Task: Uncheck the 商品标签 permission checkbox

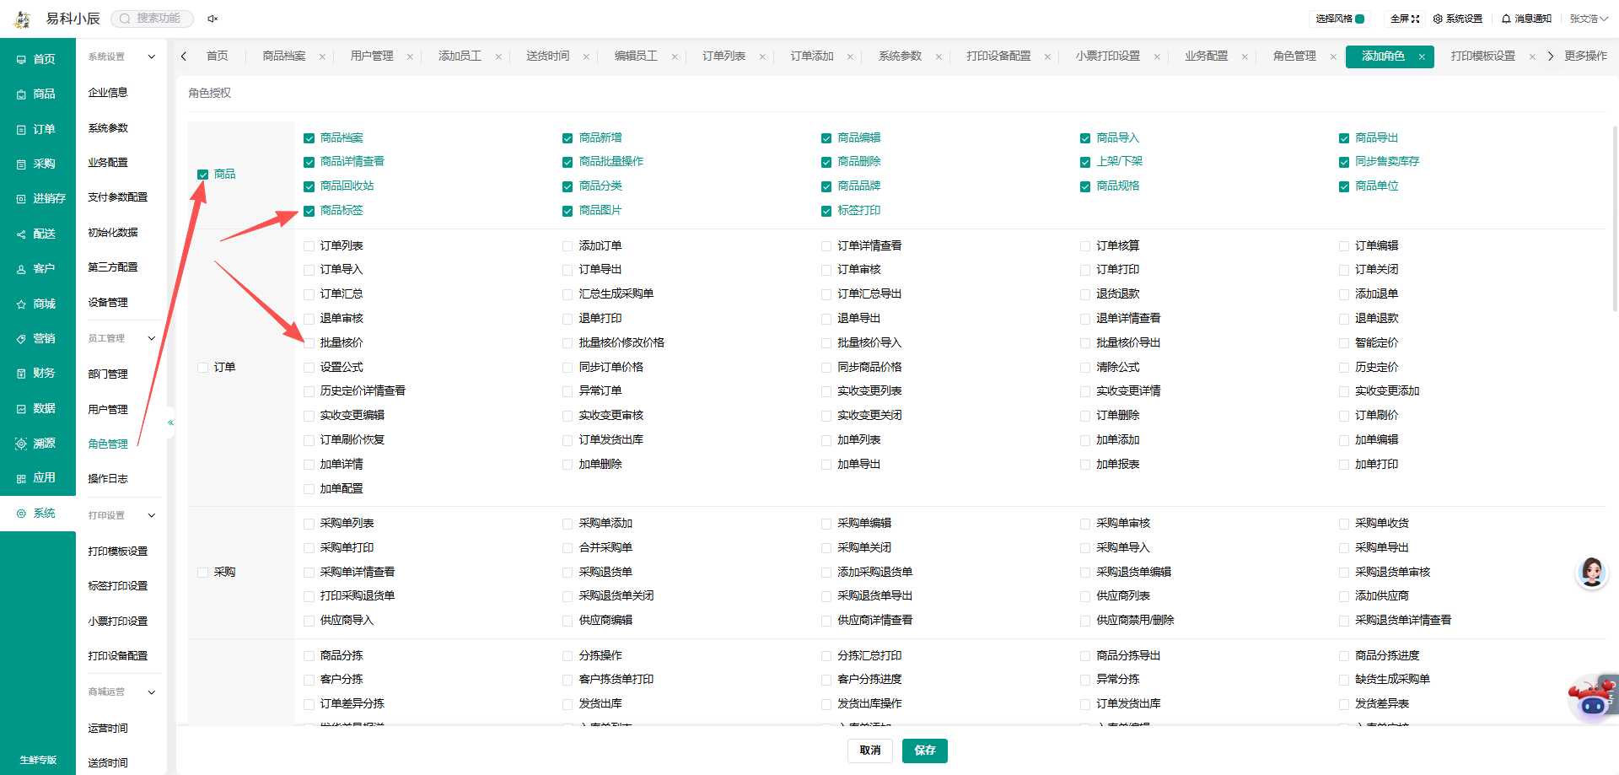Action: [x=309, y=211]
